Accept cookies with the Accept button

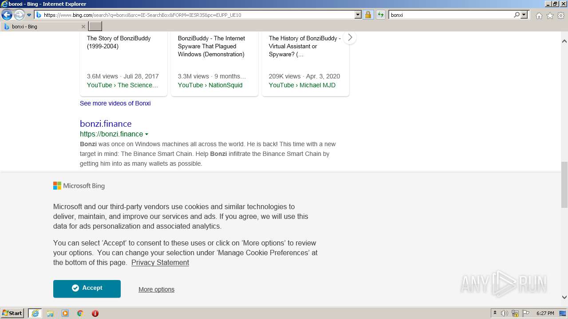pyautogui.click(x=87, y=288)
